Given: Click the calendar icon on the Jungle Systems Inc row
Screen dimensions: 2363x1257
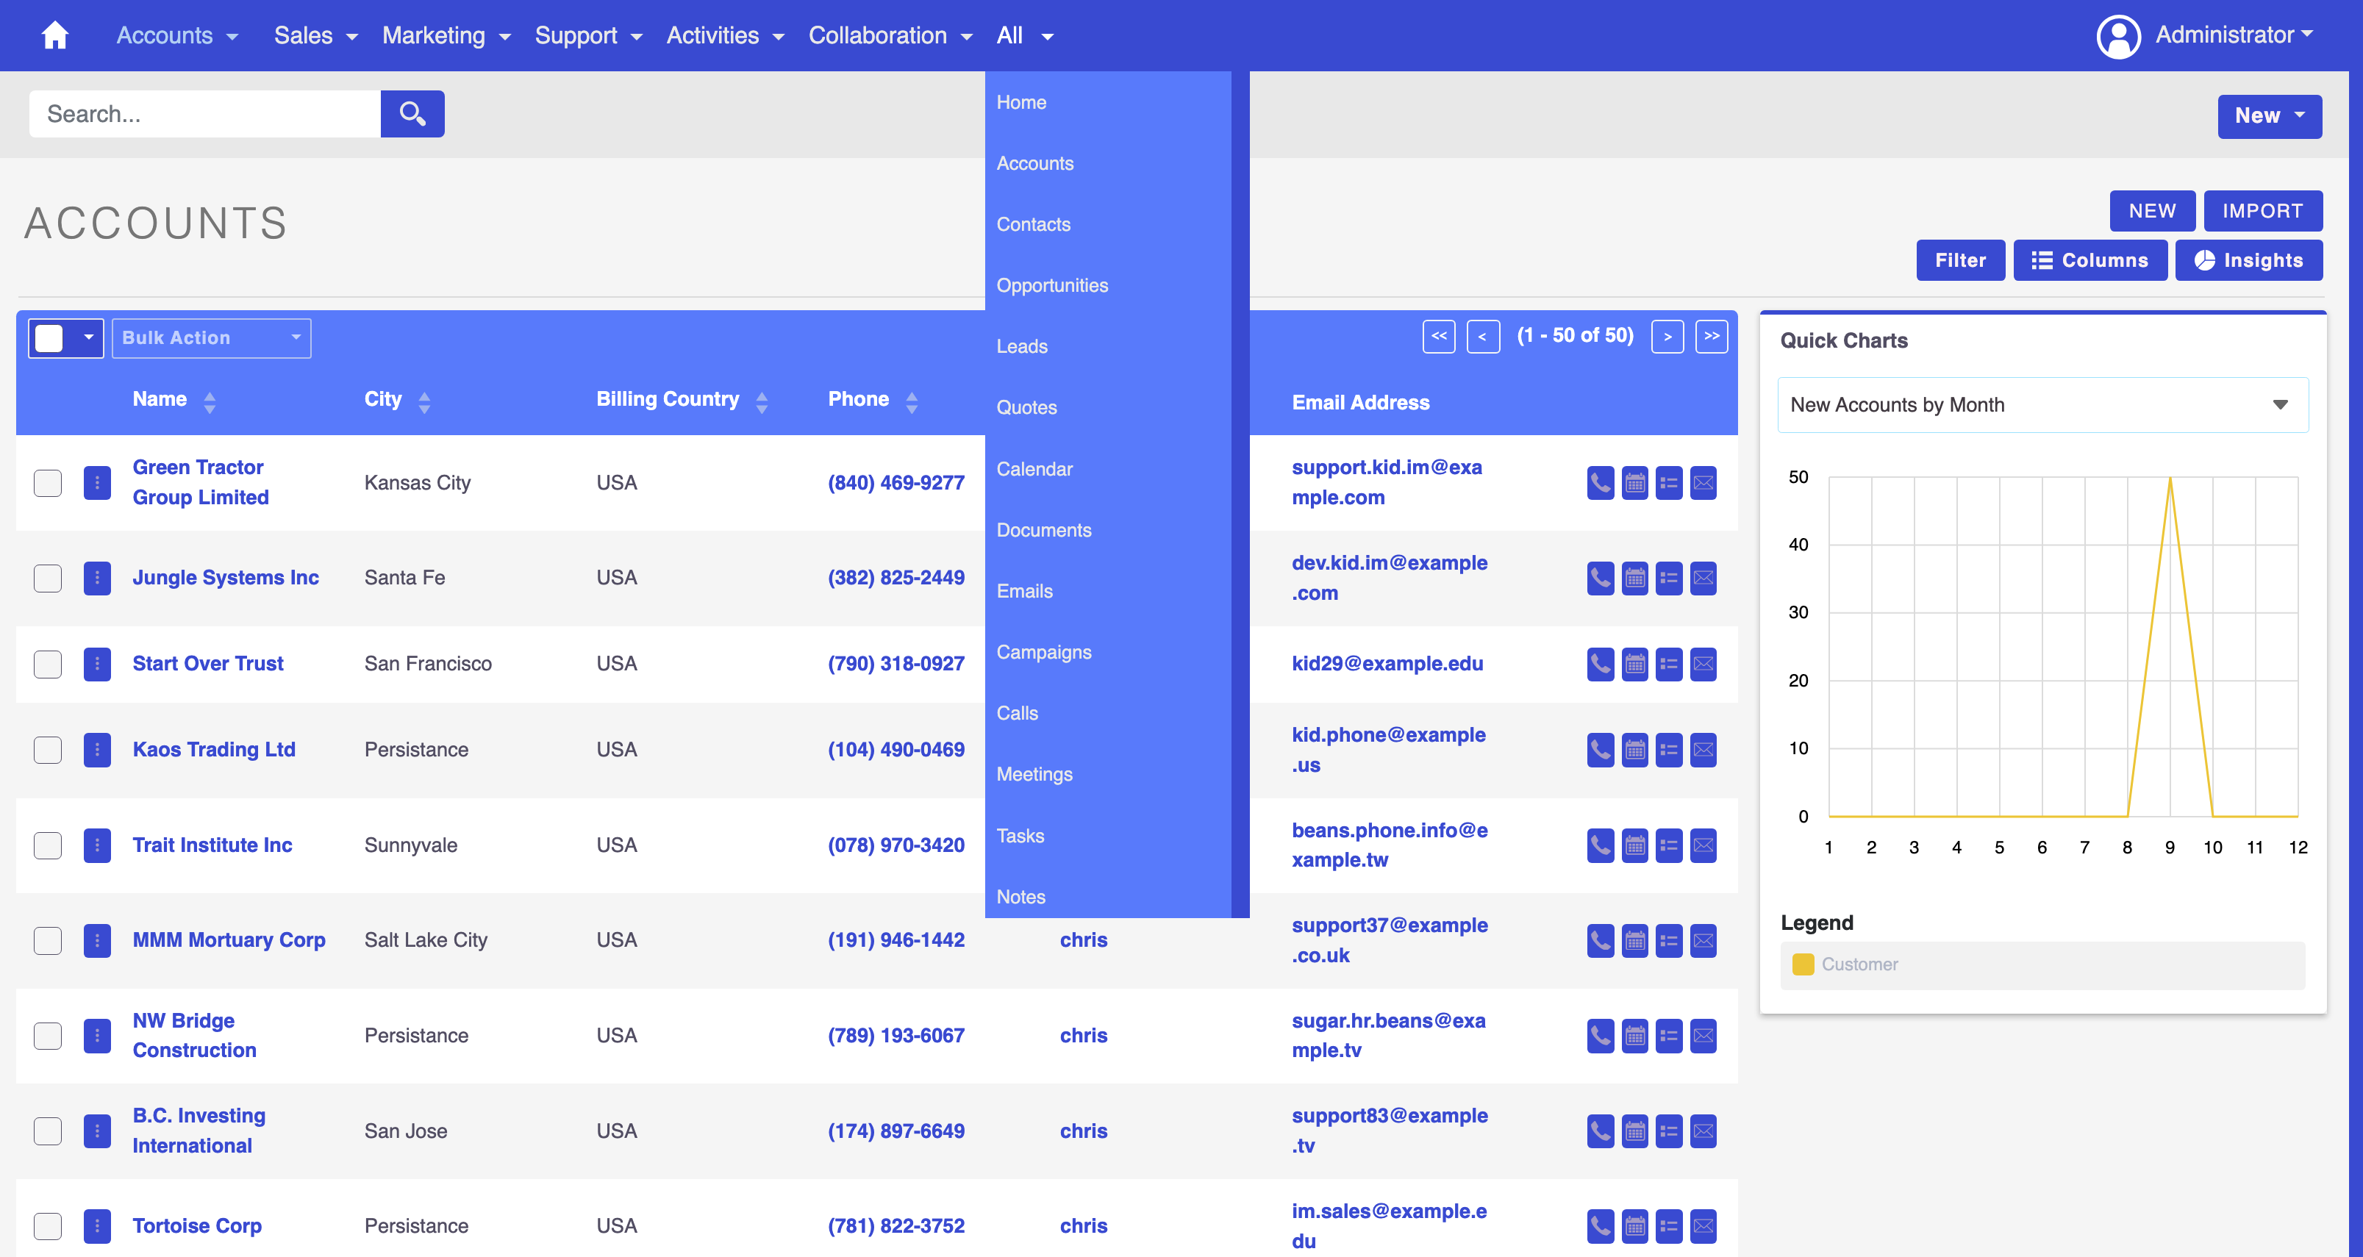Looking at the screenshot, I should [1634, 578].
